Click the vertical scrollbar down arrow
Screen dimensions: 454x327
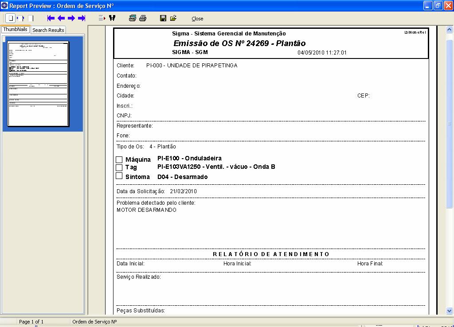[449, 311]
